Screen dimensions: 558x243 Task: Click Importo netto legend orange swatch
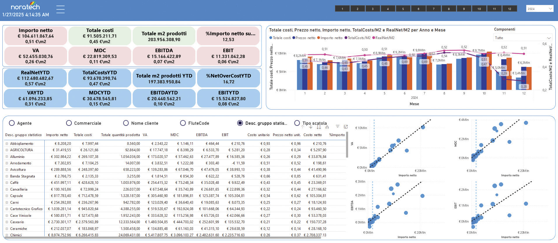pyautogui.click(x=319, y=38)
